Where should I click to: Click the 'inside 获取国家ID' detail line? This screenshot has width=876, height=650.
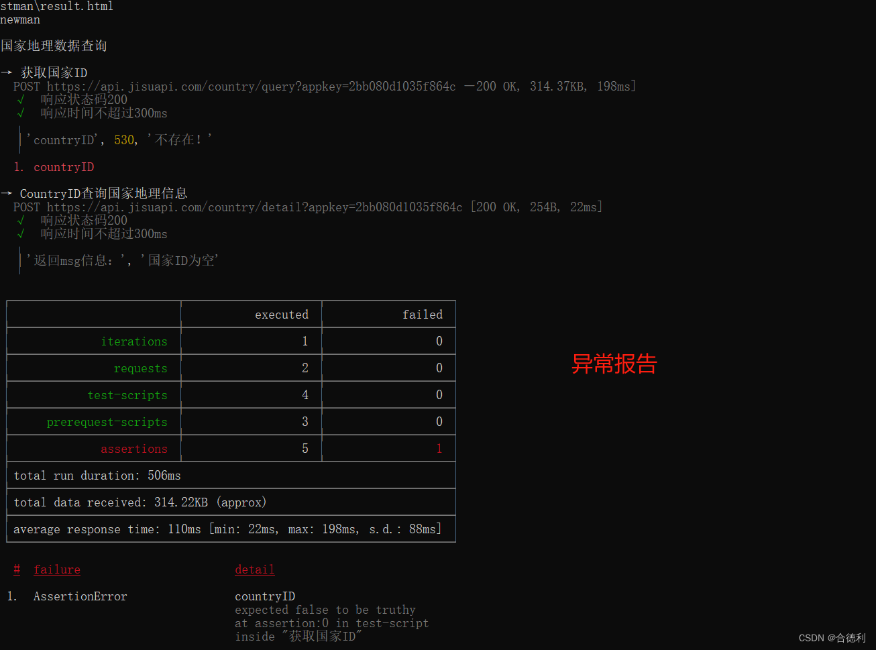click(x=298, y=637)
